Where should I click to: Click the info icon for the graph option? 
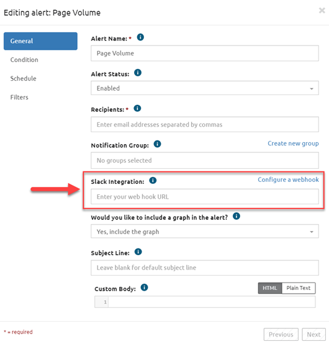click(237, 216)
